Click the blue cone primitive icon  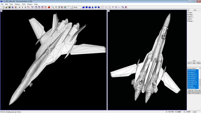pos(92,7)
